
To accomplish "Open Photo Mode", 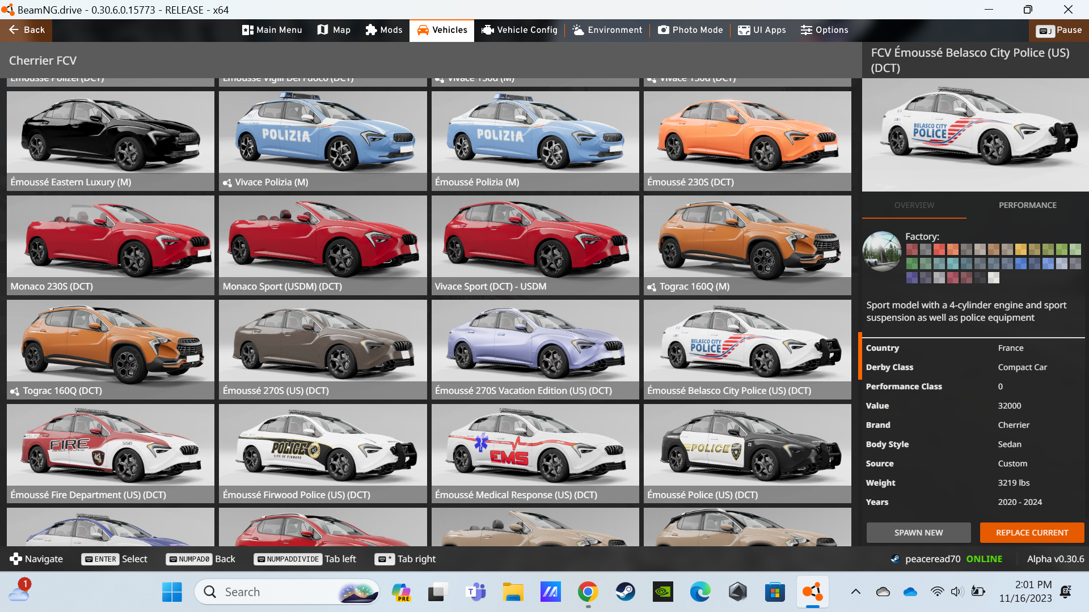I will pos(690,30).
